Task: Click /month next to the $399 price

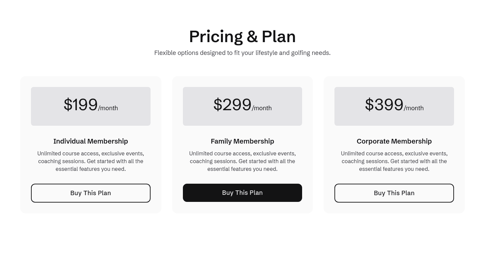Action: [x=414, y=108]
